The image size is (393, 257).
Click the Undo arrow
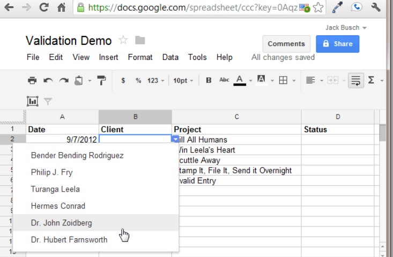48,80
